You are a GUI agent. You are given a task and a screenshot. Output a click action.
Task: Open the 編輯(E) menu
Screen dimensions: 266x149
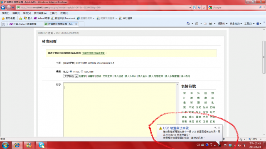(16, 13)
